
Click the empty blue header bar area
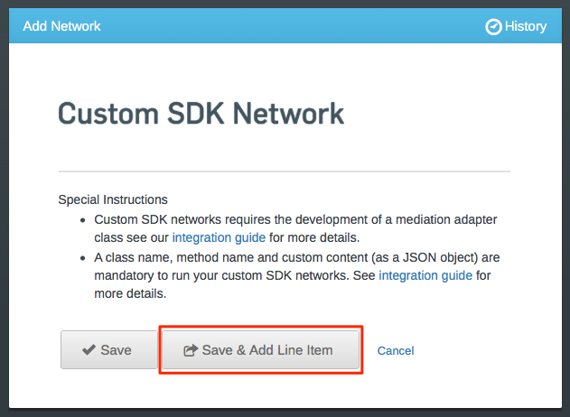click(291, 26)
